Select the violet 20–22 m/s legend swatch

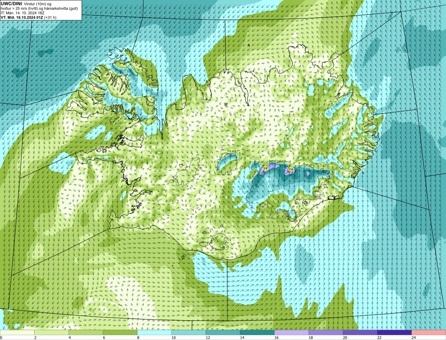click(360, 333)
